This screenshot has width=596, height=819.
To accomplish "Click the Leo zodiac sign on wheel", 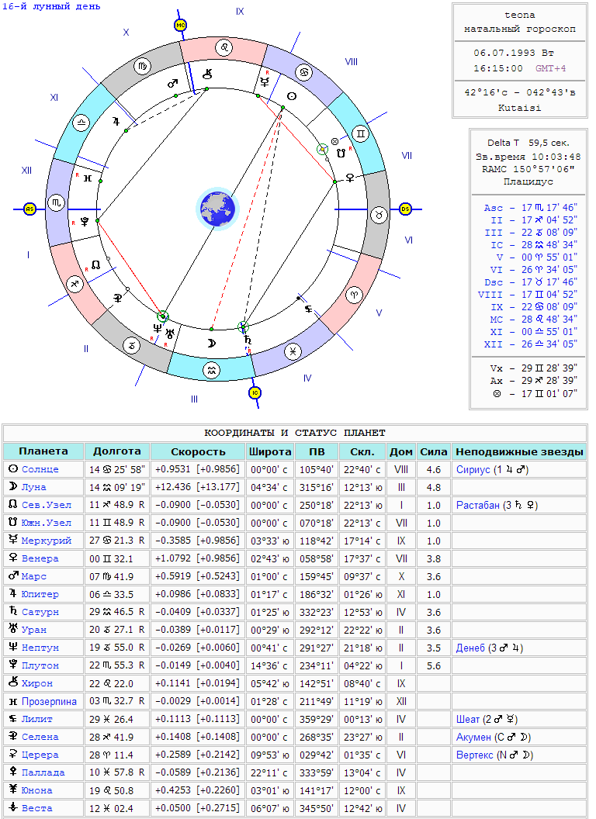I will tap(224, 47).
